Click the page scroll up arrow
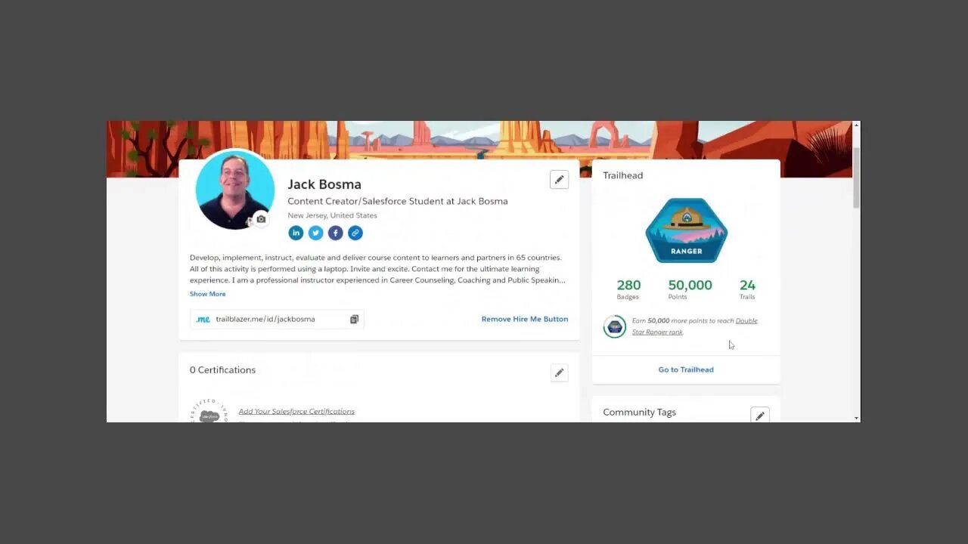968x544 pixels. (x=856, y=125)
